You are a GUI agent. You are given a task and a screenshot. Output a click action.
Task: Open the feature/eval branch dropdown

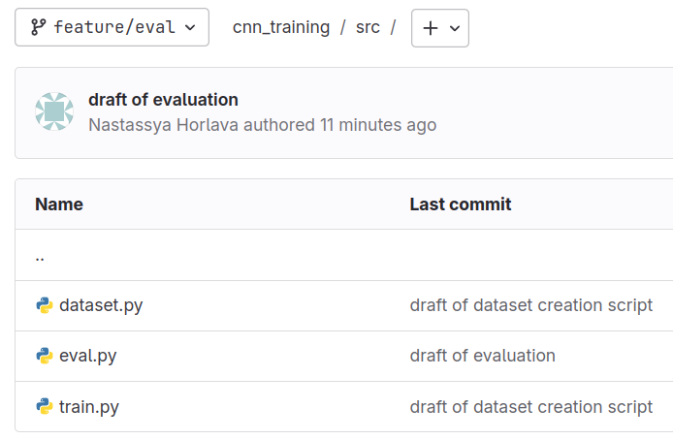[x=112, y=27]
